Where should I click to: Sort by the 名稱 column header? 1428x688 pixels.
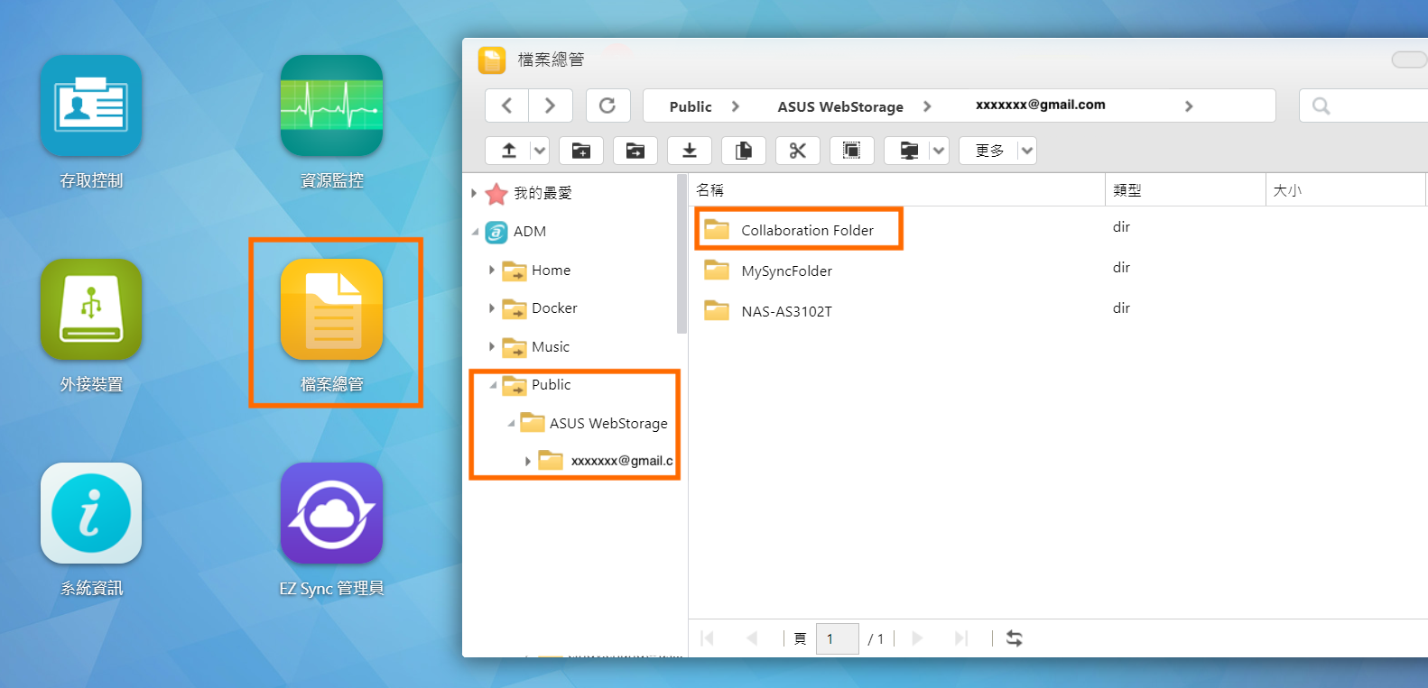897,190
